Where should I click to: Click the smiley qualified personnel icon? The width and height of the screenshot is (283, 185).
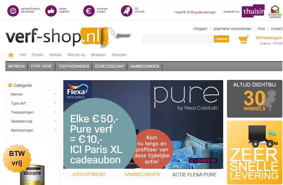click(x=13, y=11)
